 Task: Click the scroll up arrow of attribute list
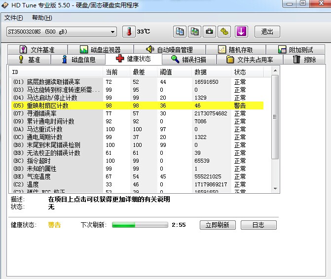click(x=275, y=70)
